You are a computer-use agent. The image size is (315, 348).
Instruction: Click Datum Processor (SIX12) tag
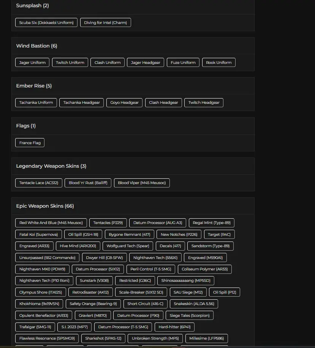click(x=98, y=269)
